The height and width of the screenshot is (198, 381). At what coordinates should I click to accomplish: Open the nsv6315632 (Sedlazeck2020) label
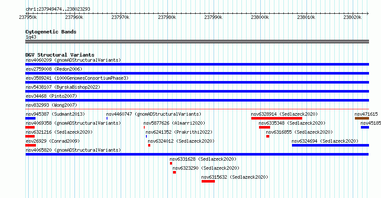(235, 177)
